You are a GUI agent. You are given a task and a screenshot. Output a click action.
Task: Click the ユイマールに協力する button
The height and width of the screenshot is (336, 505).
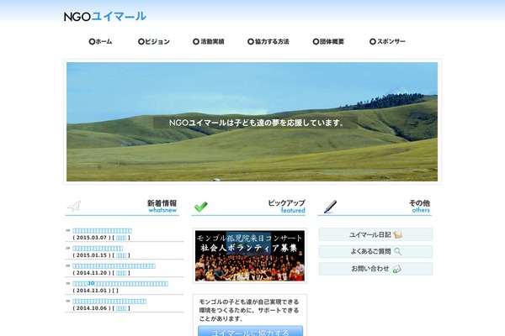click(250, 332)
